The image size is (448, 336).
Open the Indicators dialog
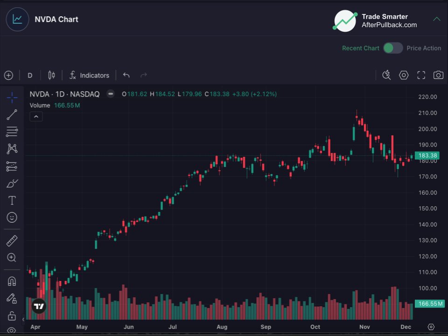click(90, 75)
